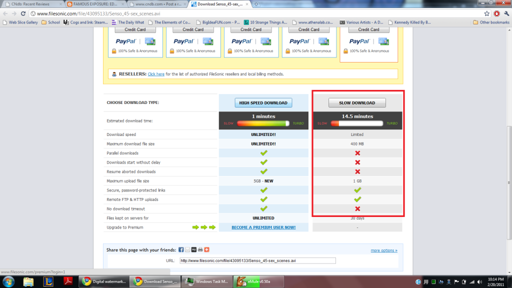Viewport: 512px width, 288px height.
Task: Choose the SLOW DOWNLOAD button
Action: point(357,103)
